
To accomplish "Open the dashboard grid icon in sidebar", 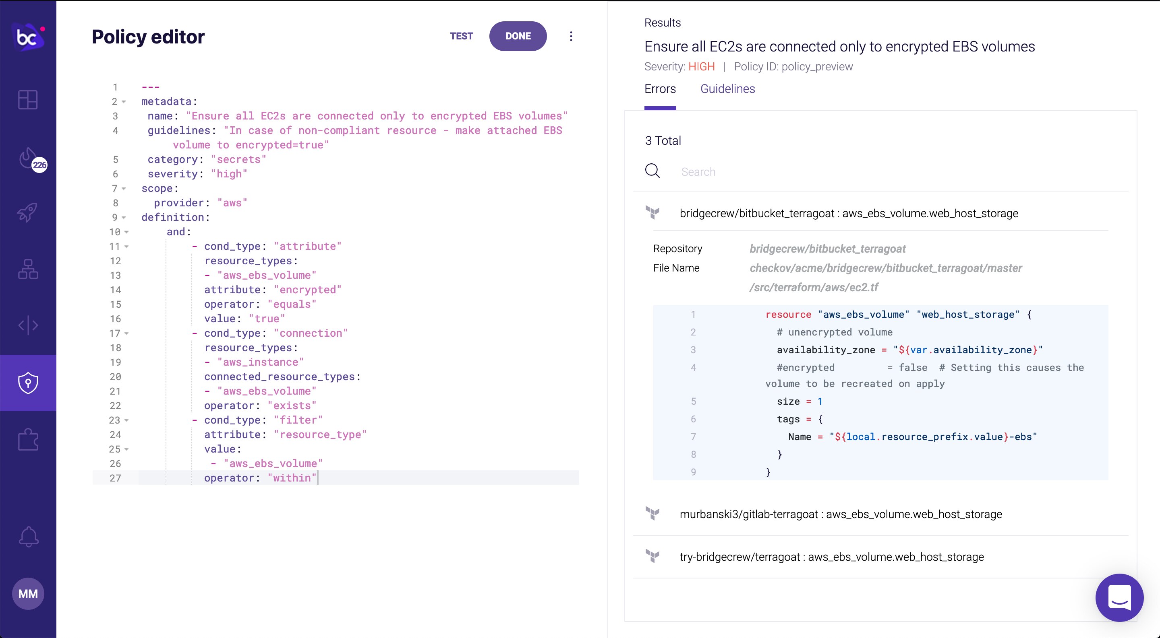I will pos(28,99).
